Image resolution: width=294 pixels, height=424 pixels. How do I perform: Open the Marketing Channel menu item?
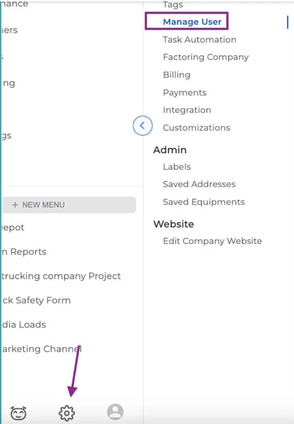[42, 349]
